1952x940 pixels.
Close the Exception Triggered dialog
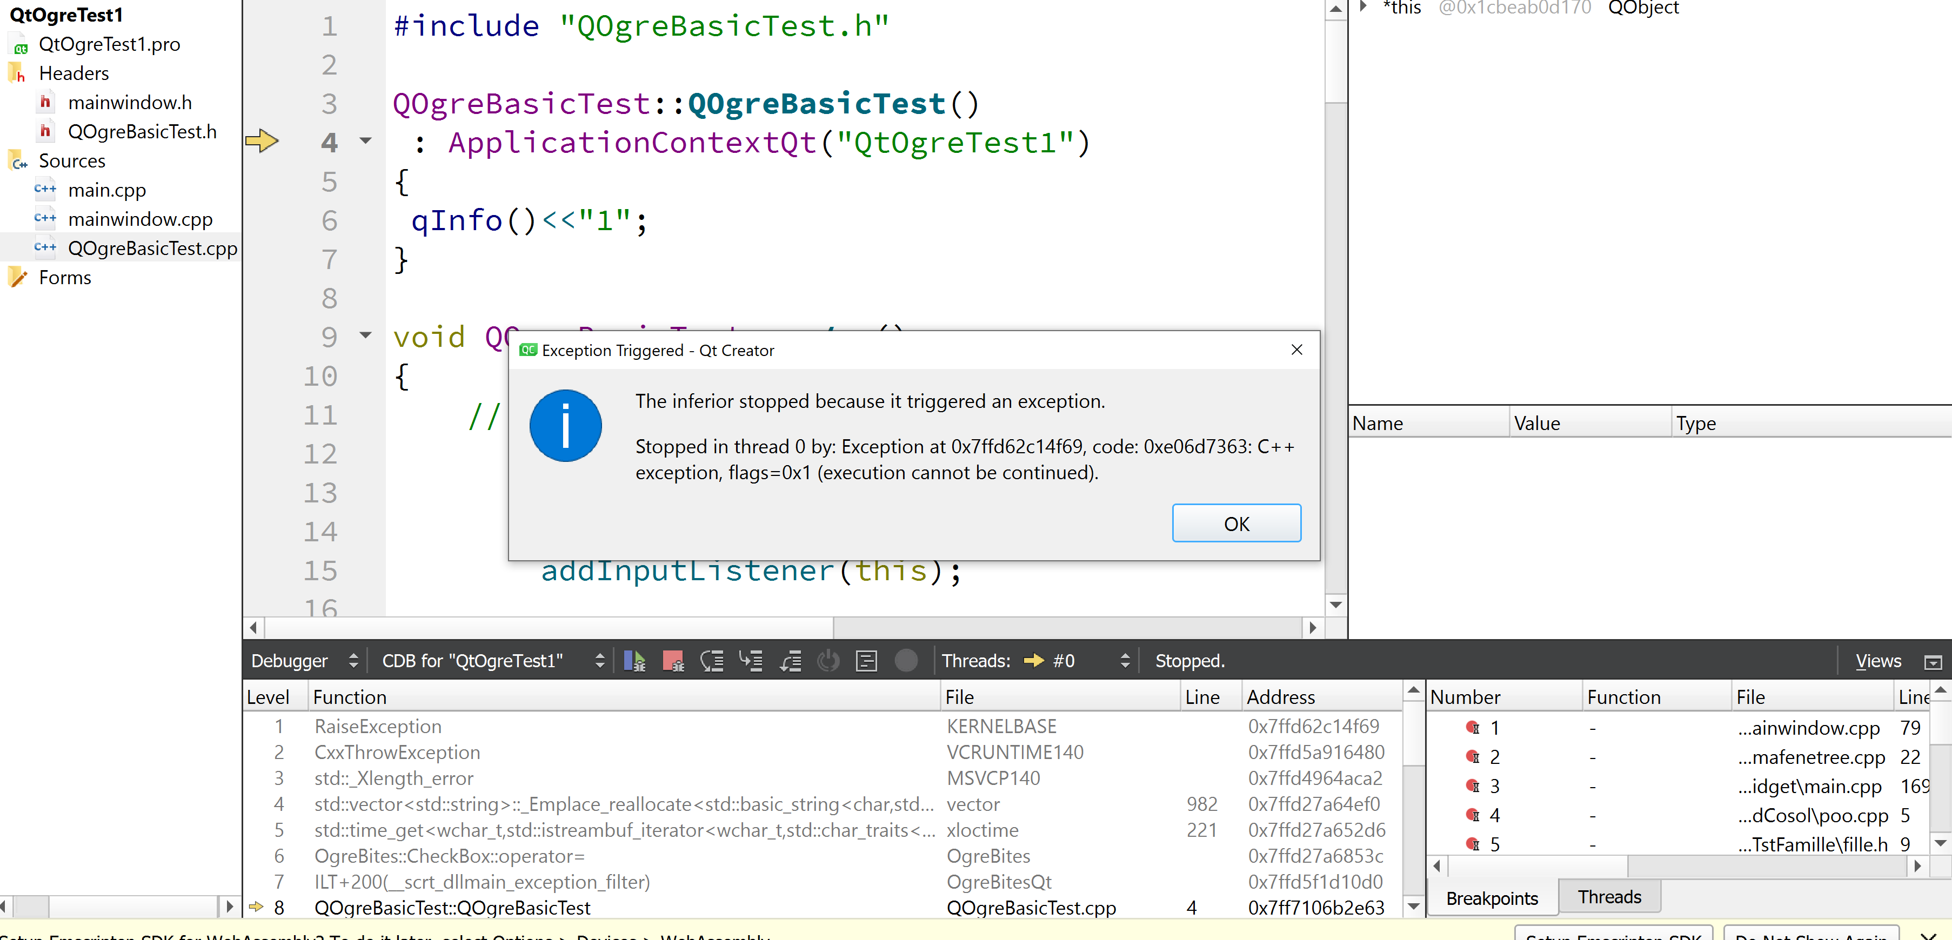(1296, 349)
